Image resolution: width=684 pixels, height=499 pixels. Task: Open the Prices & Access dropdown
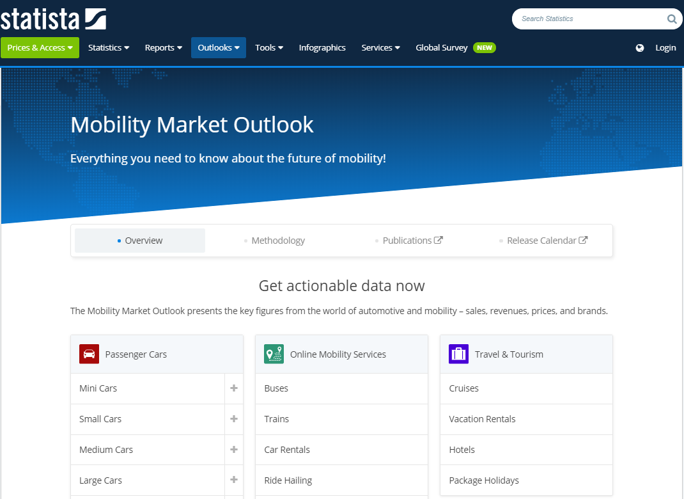[x=40, y=47]
